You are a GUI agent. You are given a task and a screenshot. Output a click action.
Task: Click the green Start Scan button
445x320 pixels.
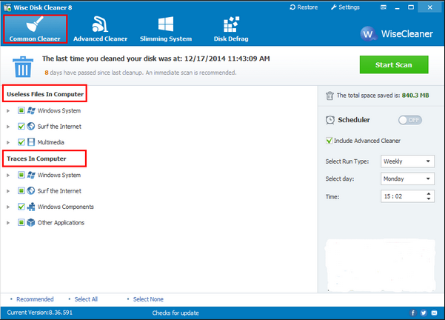pyautogui.click(x=394, y=64)
